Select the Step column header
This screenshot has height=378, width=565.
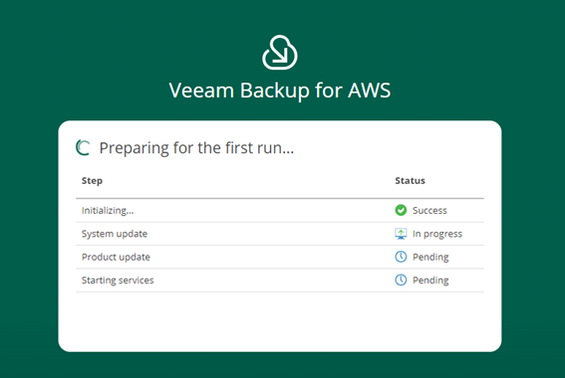coord(92,181)
